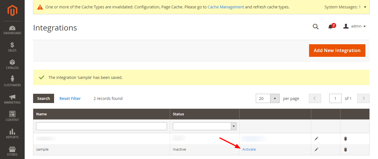
Task: Open the Reports sidebar menu
Action: (x=12, y=134)
